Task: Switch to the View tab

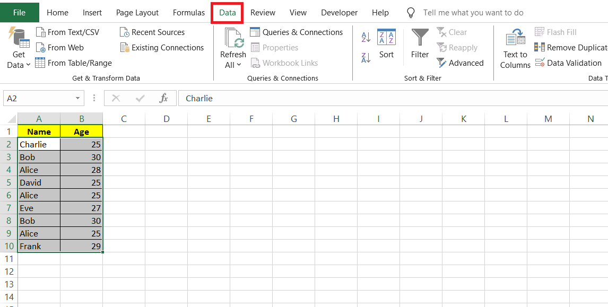Action: pos(298,12)
